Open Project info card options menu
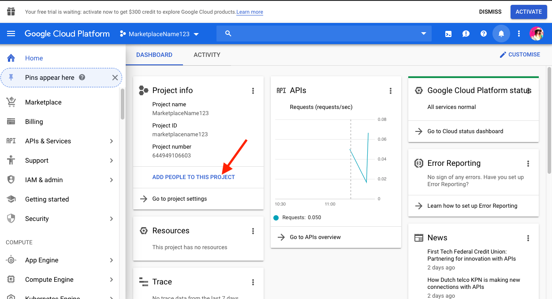The width and height of the screenshot is (552, 299). pyautogui.click(x=253, y=91)
